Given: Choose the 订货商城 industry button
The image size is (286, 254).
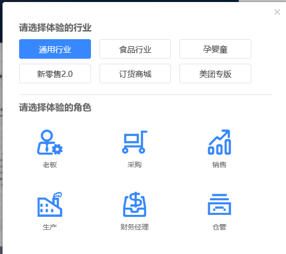Looking at the screenshot, I should tap(135, 74).
